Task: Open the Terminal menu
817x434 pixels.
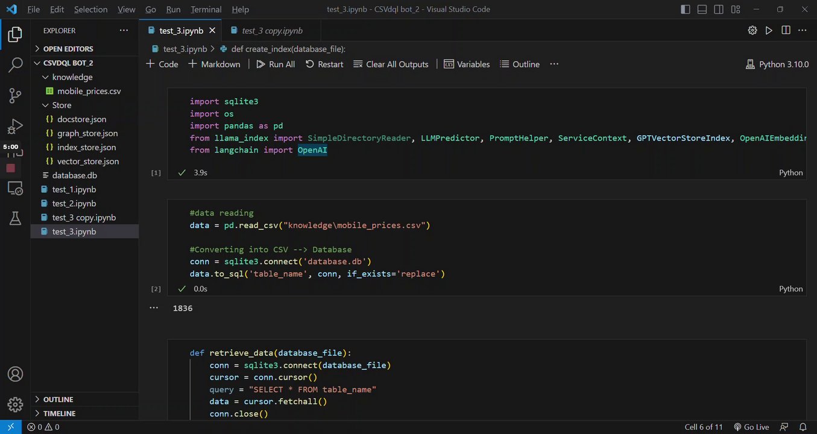Action: click(x=206, y=9)
